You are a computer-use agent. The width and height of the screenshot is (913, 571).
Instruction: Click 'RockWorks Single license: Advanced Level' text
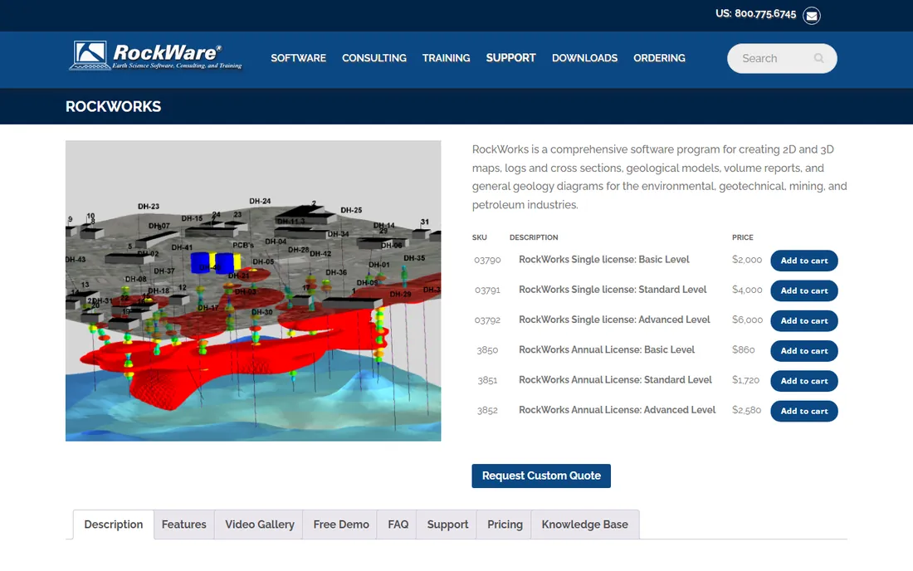click(614, 320)
